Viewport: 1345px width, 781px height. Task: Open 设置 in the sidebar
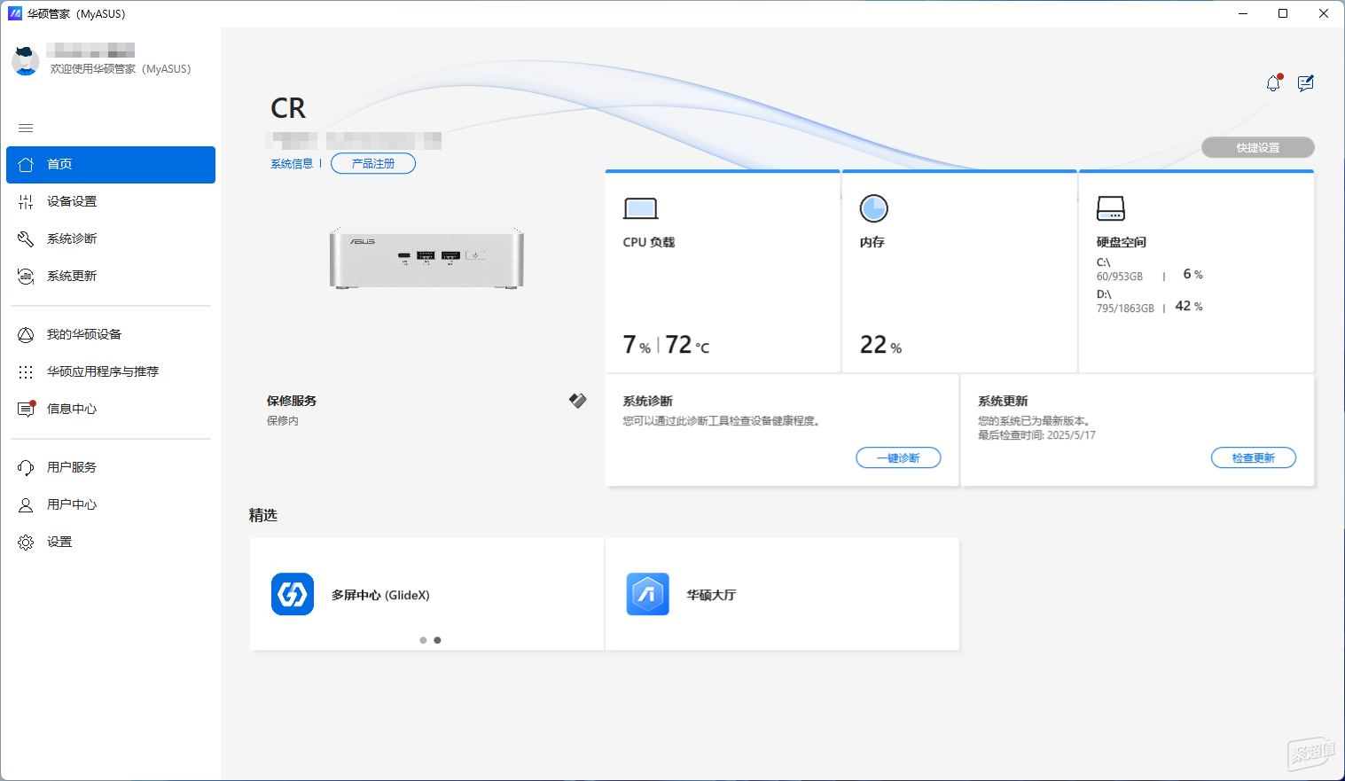pos(111,543)
